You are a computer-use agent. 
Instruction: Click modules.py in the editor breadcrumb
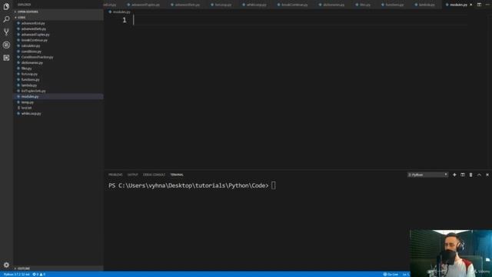coord(121,12)
